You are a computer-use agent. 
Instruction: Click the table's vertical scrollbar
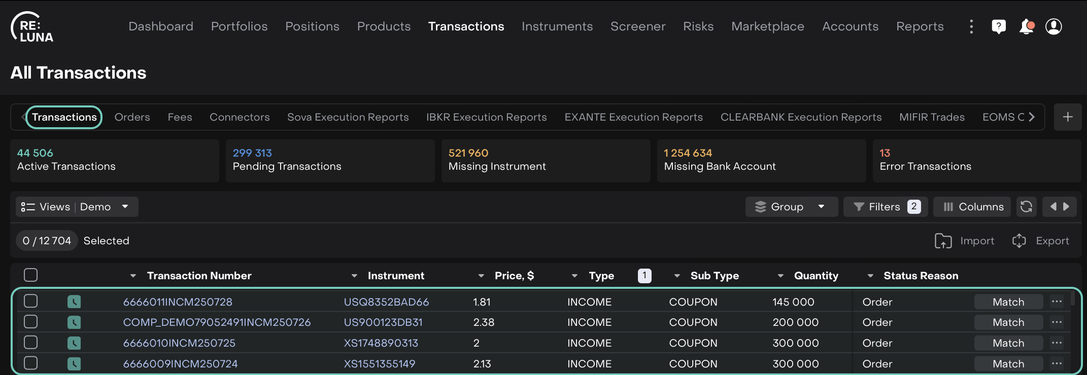[x=1072, y=299]
